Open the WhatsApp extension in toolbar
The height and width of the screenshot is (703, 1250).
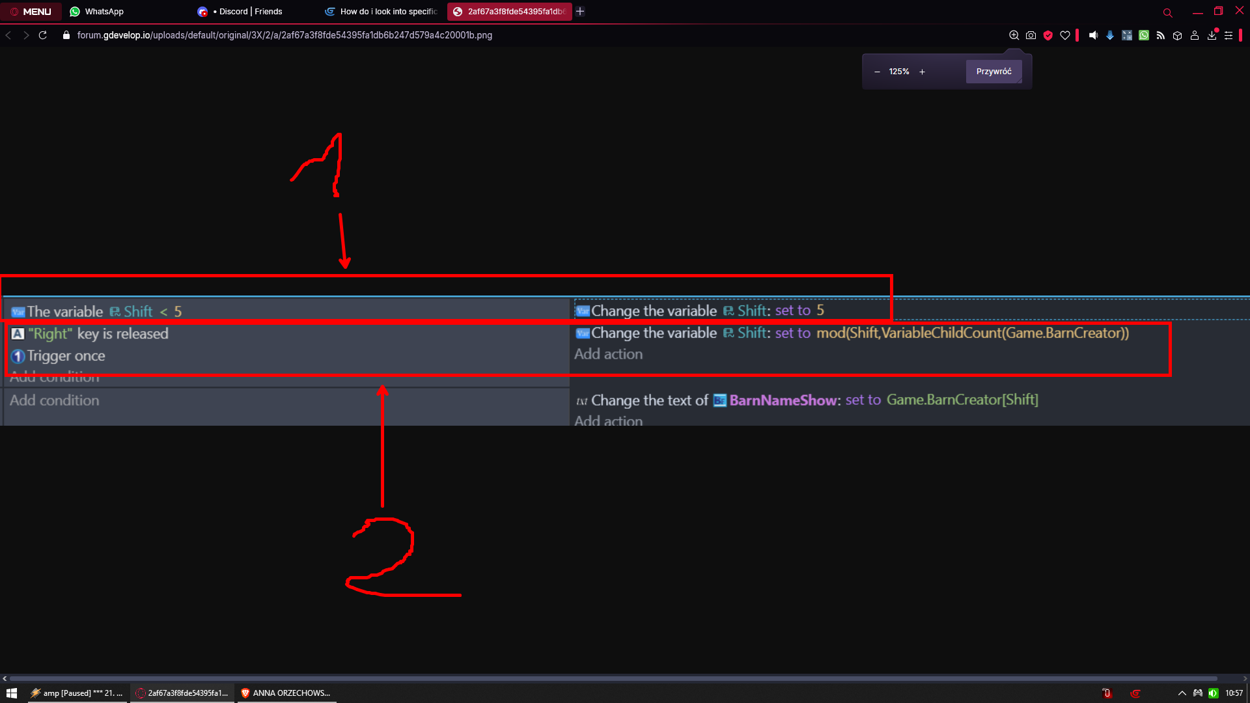(1144, 36)
